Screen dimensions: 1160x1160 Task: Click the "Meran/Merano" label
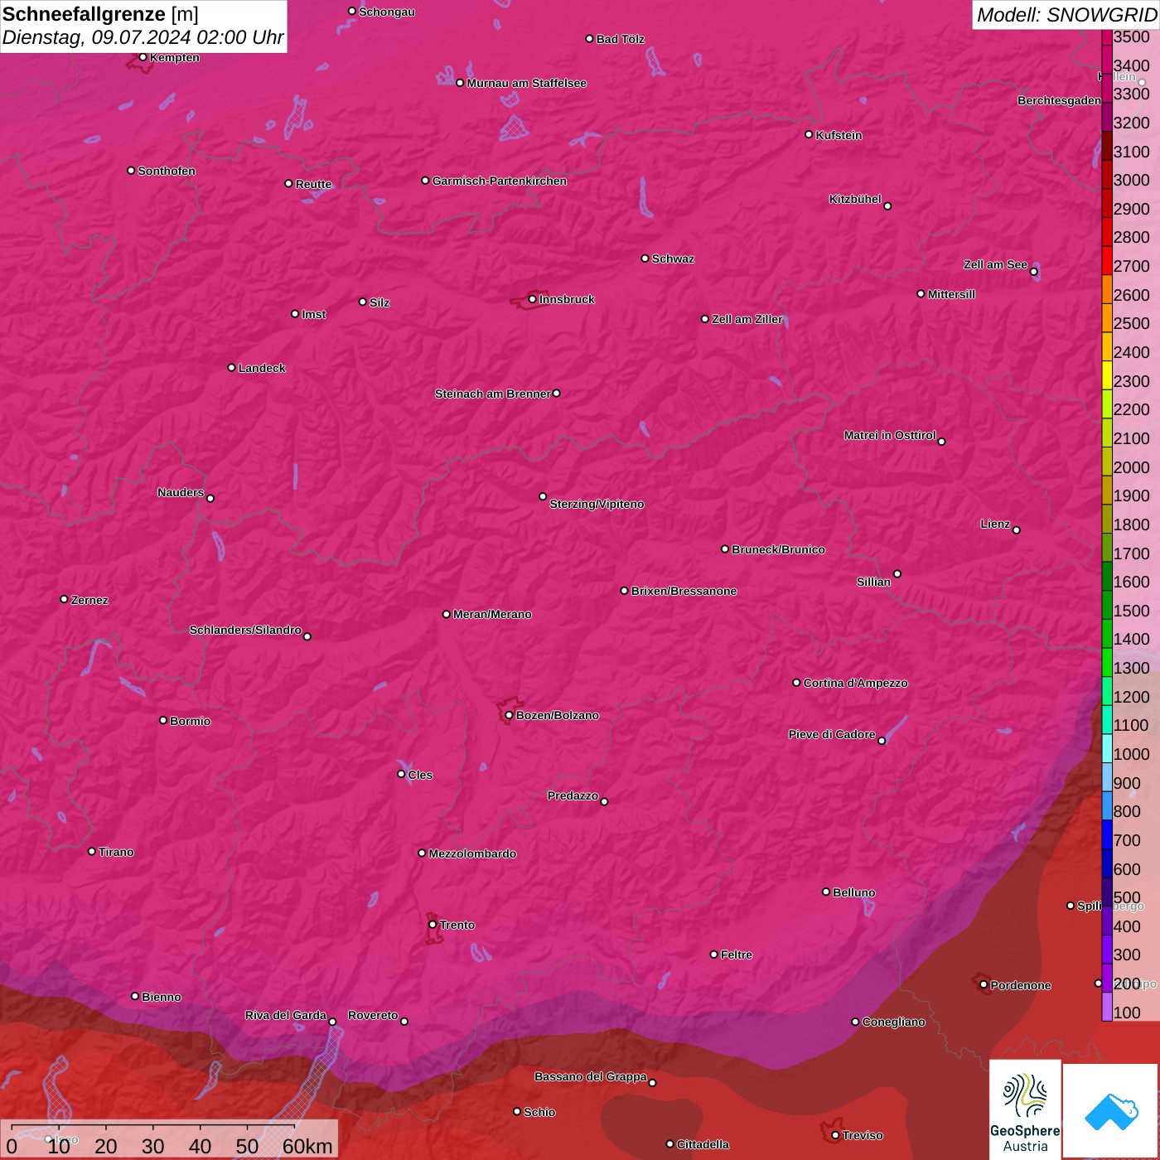492,614
